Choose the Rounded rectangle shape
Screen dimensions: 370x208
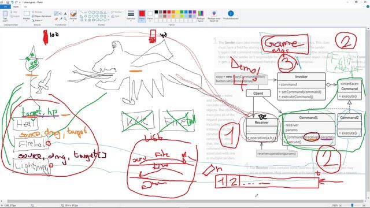97,12
